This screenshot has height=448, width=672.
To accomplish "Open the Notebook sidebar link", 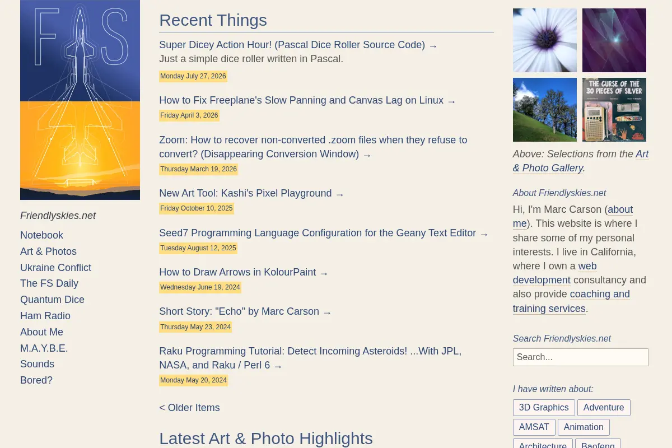I will pos(41,235).
